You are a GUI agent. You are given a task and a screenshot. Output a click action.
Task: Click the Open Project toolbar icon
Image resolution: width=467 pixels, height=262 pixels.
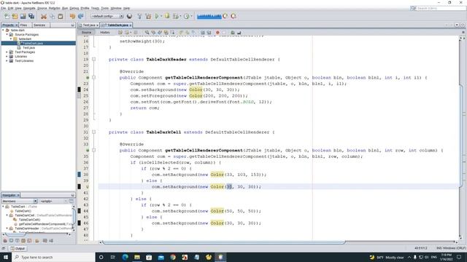tap(23, 16)
